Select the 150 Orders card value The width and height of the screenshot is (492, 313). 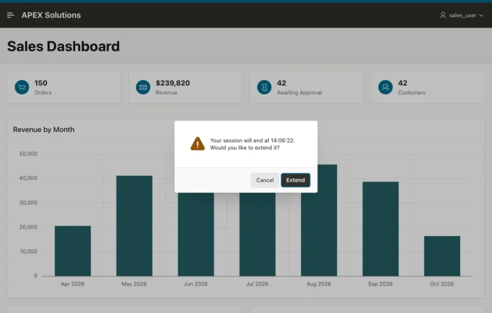[41, 83]
